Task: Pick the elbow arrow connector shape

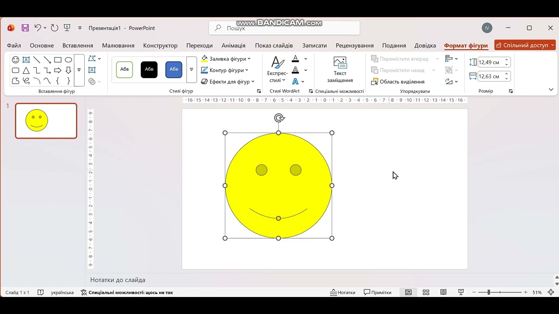Action: pyautogui.click(x=47, y=70)
